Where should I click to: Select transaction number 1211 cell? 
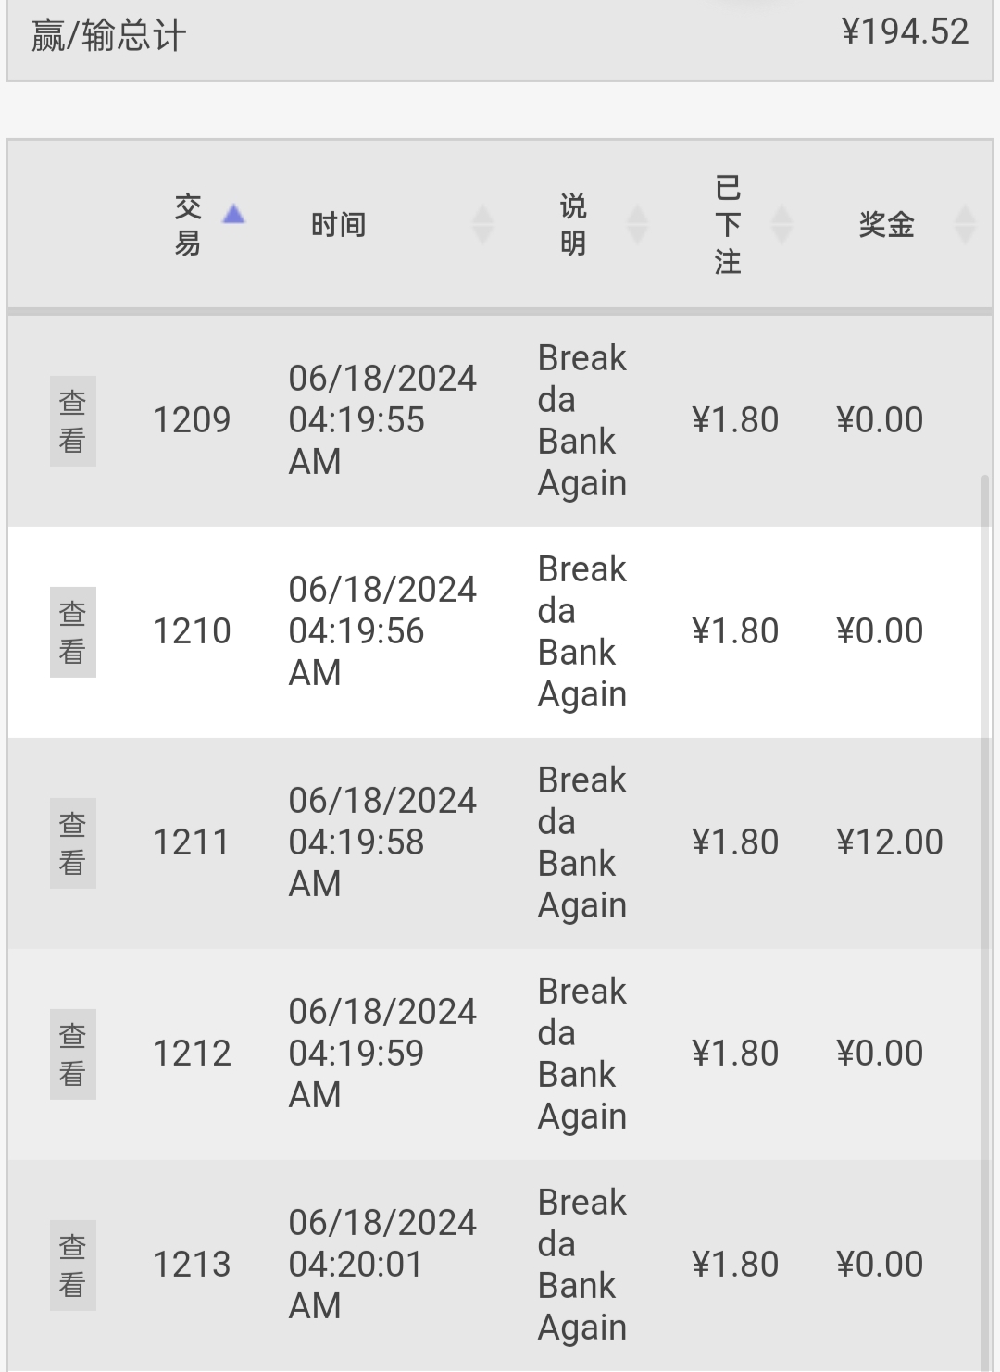(191, 842)
